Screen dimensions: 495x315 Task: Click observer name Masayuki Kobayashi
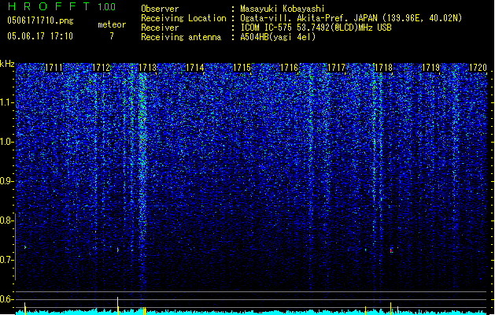(283, 9)
